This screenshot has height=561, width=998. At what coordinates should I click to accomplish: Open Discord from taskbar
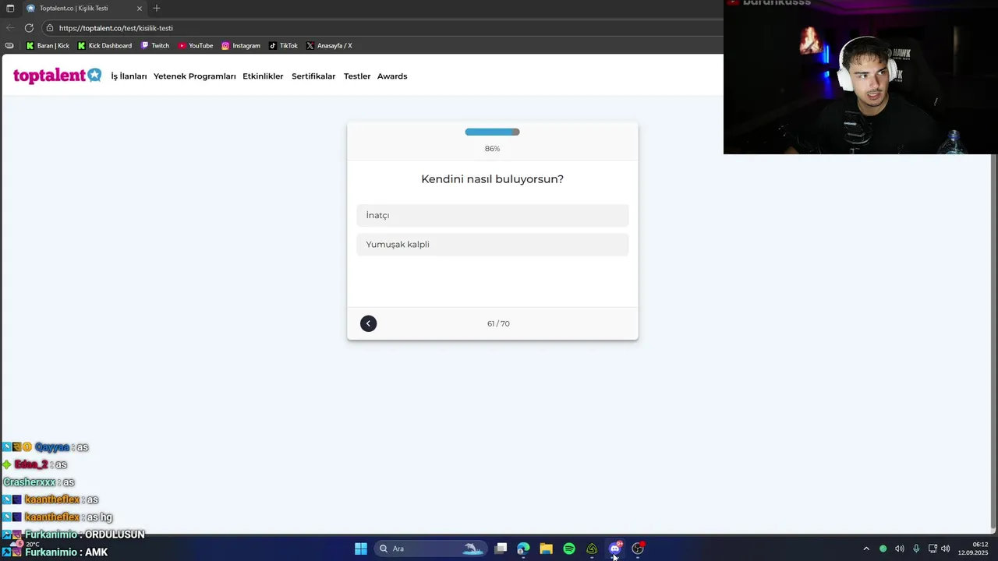[615, 549]
